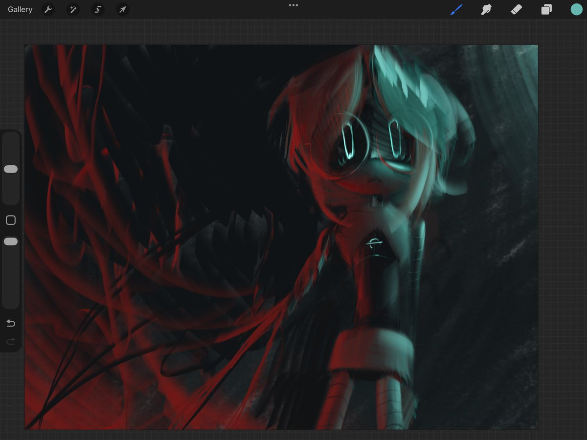Redo the last undone stroke
The image size is (587, 440).
tap(11, 341)
